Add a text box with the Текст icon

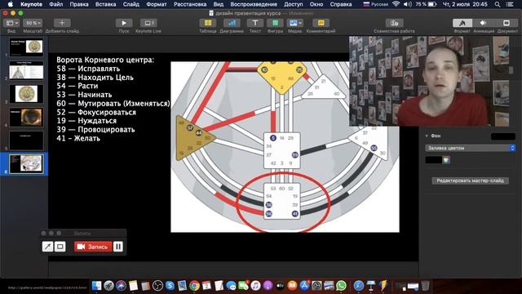click(255, 23)
